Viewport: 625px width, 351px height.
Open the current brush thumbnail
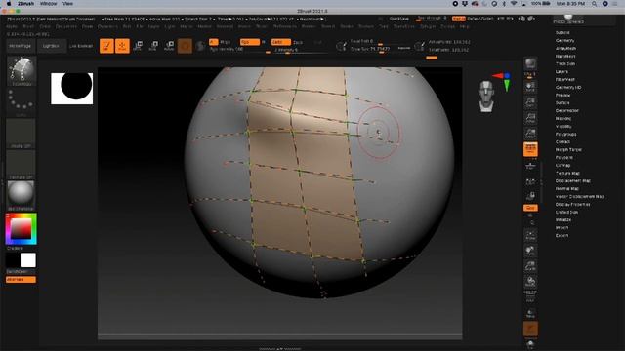[x=21, y=71]
